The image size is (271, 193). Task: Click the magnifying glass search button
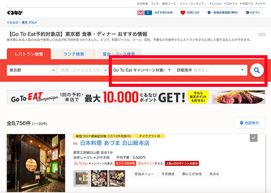[x=256, y=70]
